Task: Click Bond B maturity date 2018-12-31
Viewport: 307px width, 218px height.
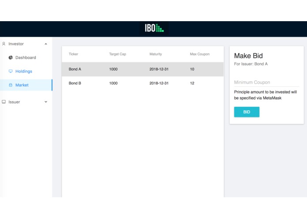Action: click(x=159, y=83)
